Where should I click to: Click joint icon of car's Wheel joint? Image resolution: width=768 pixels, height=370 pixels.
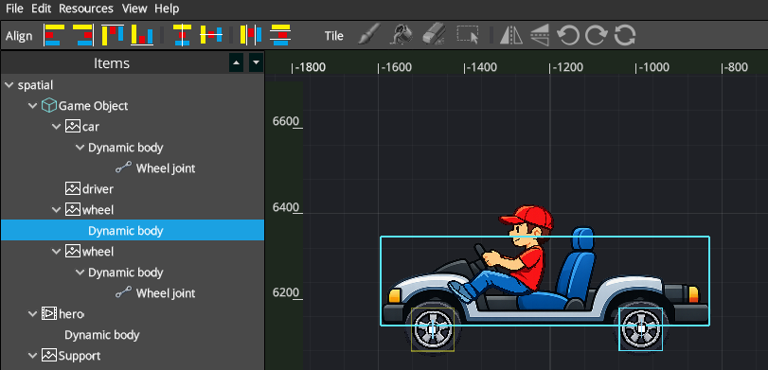coord(123,167)
